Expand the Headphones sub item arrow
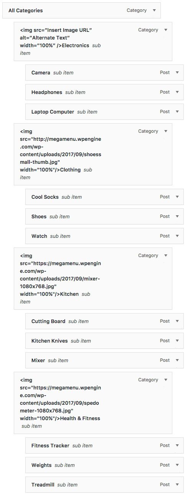The height and width of the screenshot is (503, 188). 177,92
